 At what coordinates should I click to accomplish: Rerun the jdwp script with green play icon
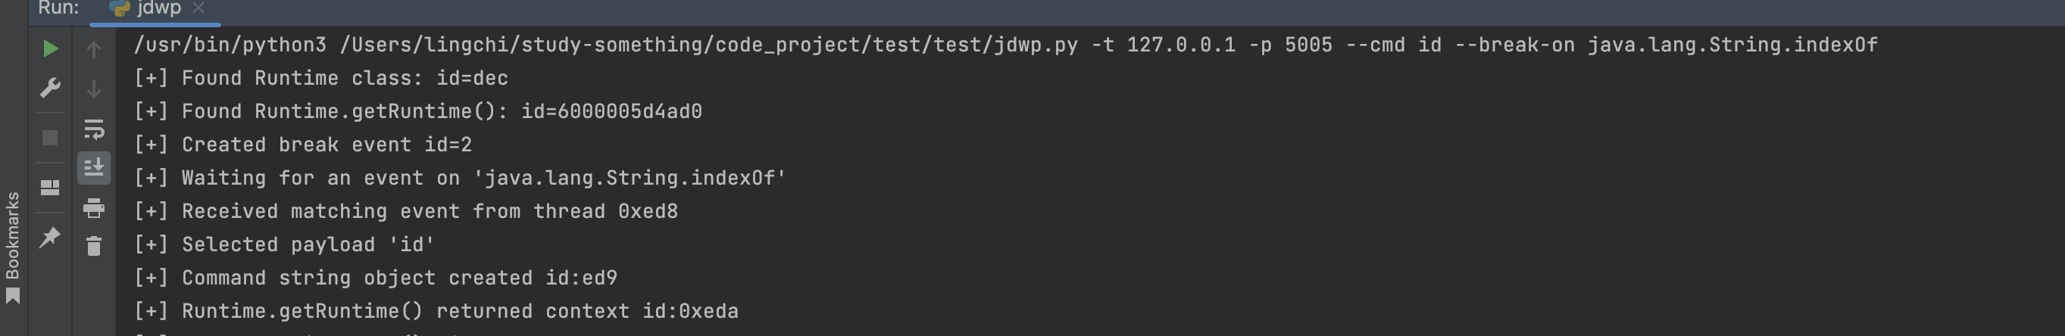point(50,48)
